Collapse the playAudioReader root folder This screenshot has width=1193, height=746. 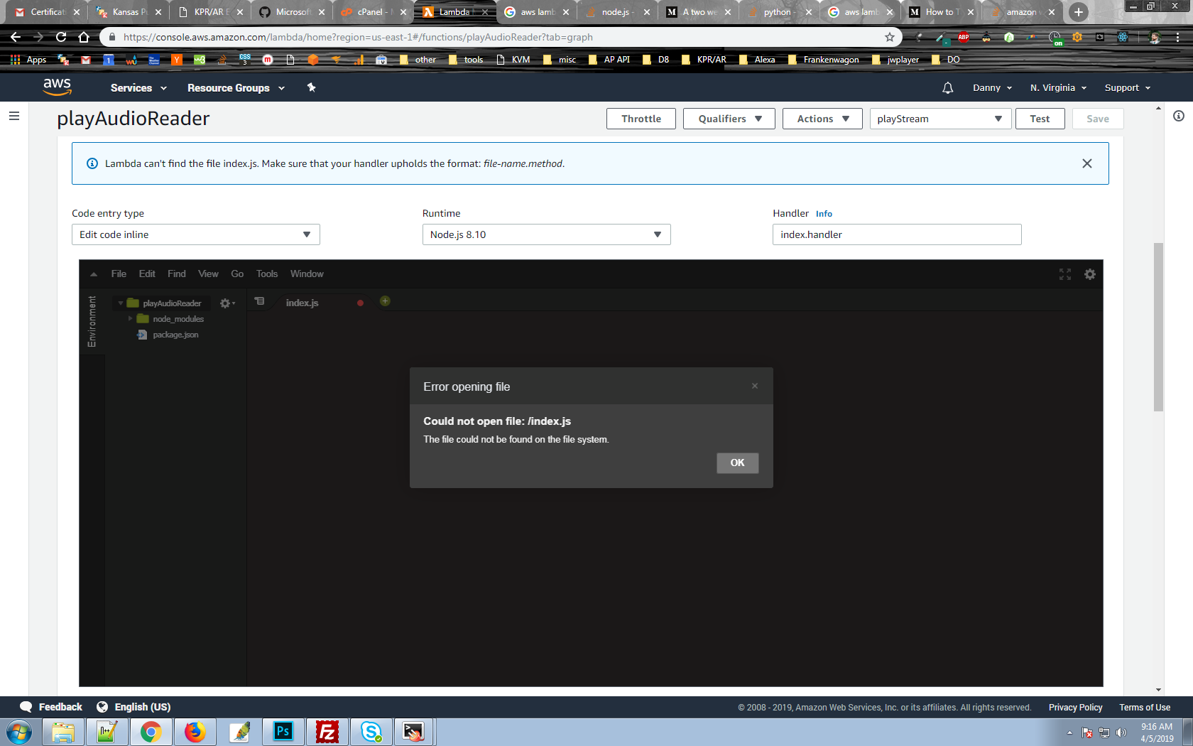click(x=121, y=303)
